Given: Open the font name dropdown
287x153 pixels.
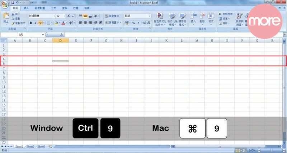Looking at the screenshot, I should pyautogui.click(x=54, y=16).
